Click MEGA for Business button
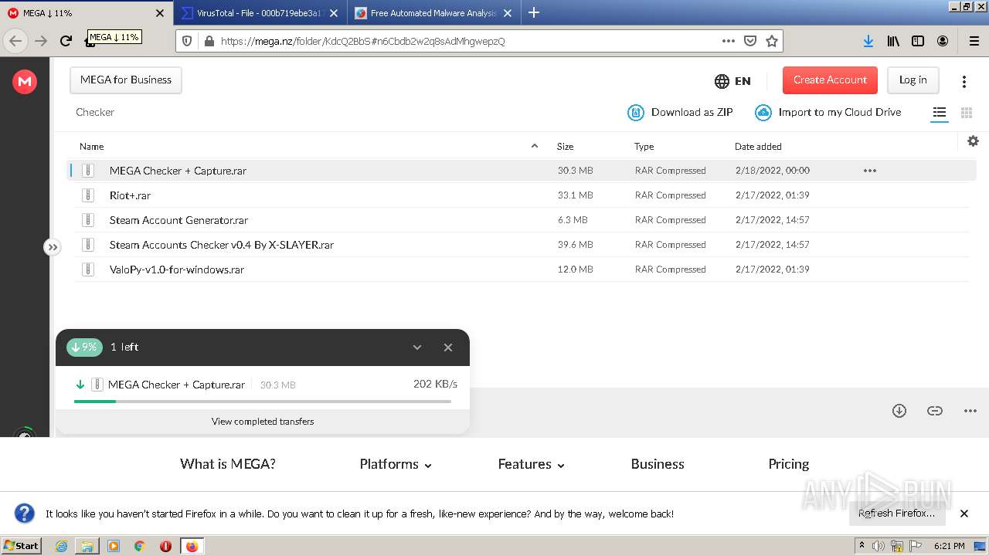The image size is (989, 556). coord(126,80)
